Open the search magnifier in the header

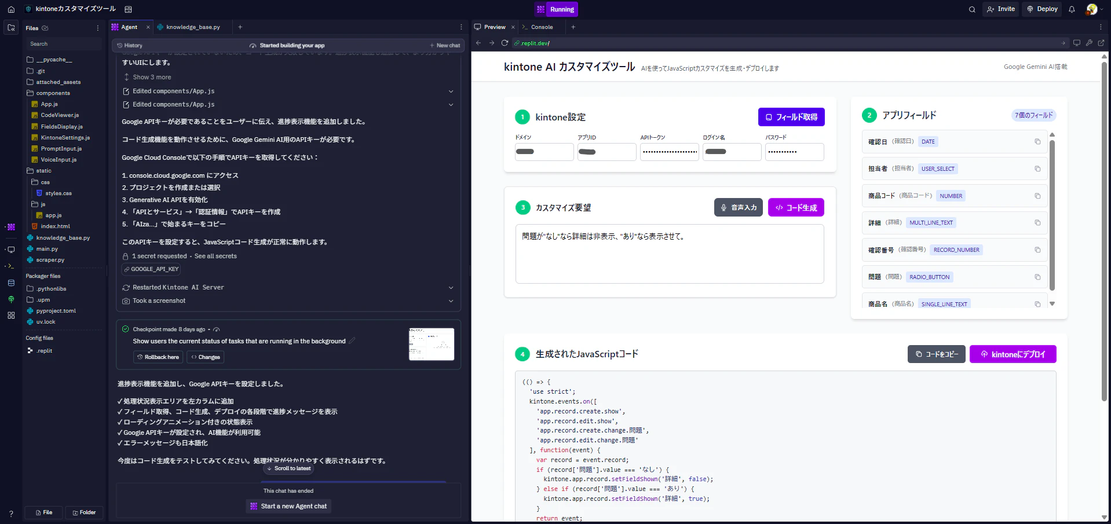point(972,9)
